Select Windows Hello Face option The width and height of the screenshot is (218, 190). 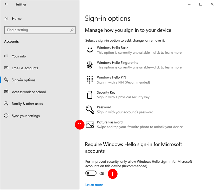(x=134, y=50)
